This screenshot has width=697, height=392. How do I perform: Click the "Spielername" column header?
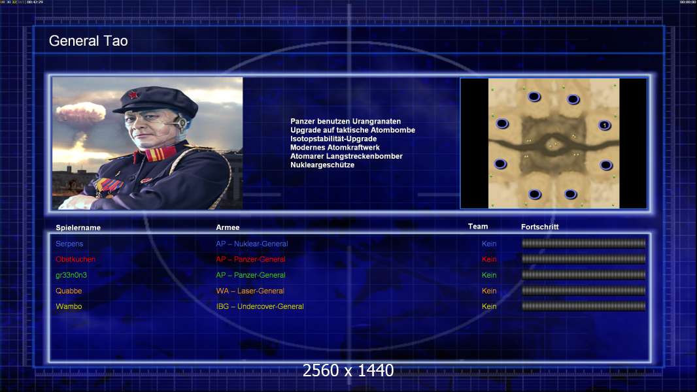pos(78,228)
